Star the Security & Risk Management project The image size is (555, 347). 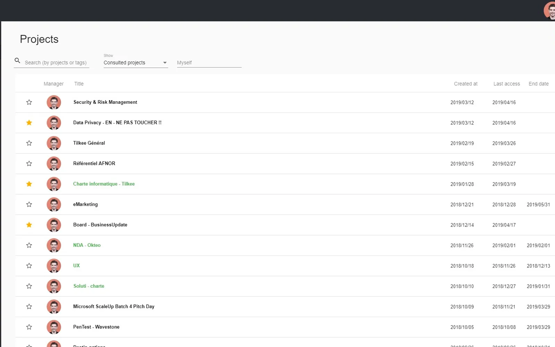(29, 102)
